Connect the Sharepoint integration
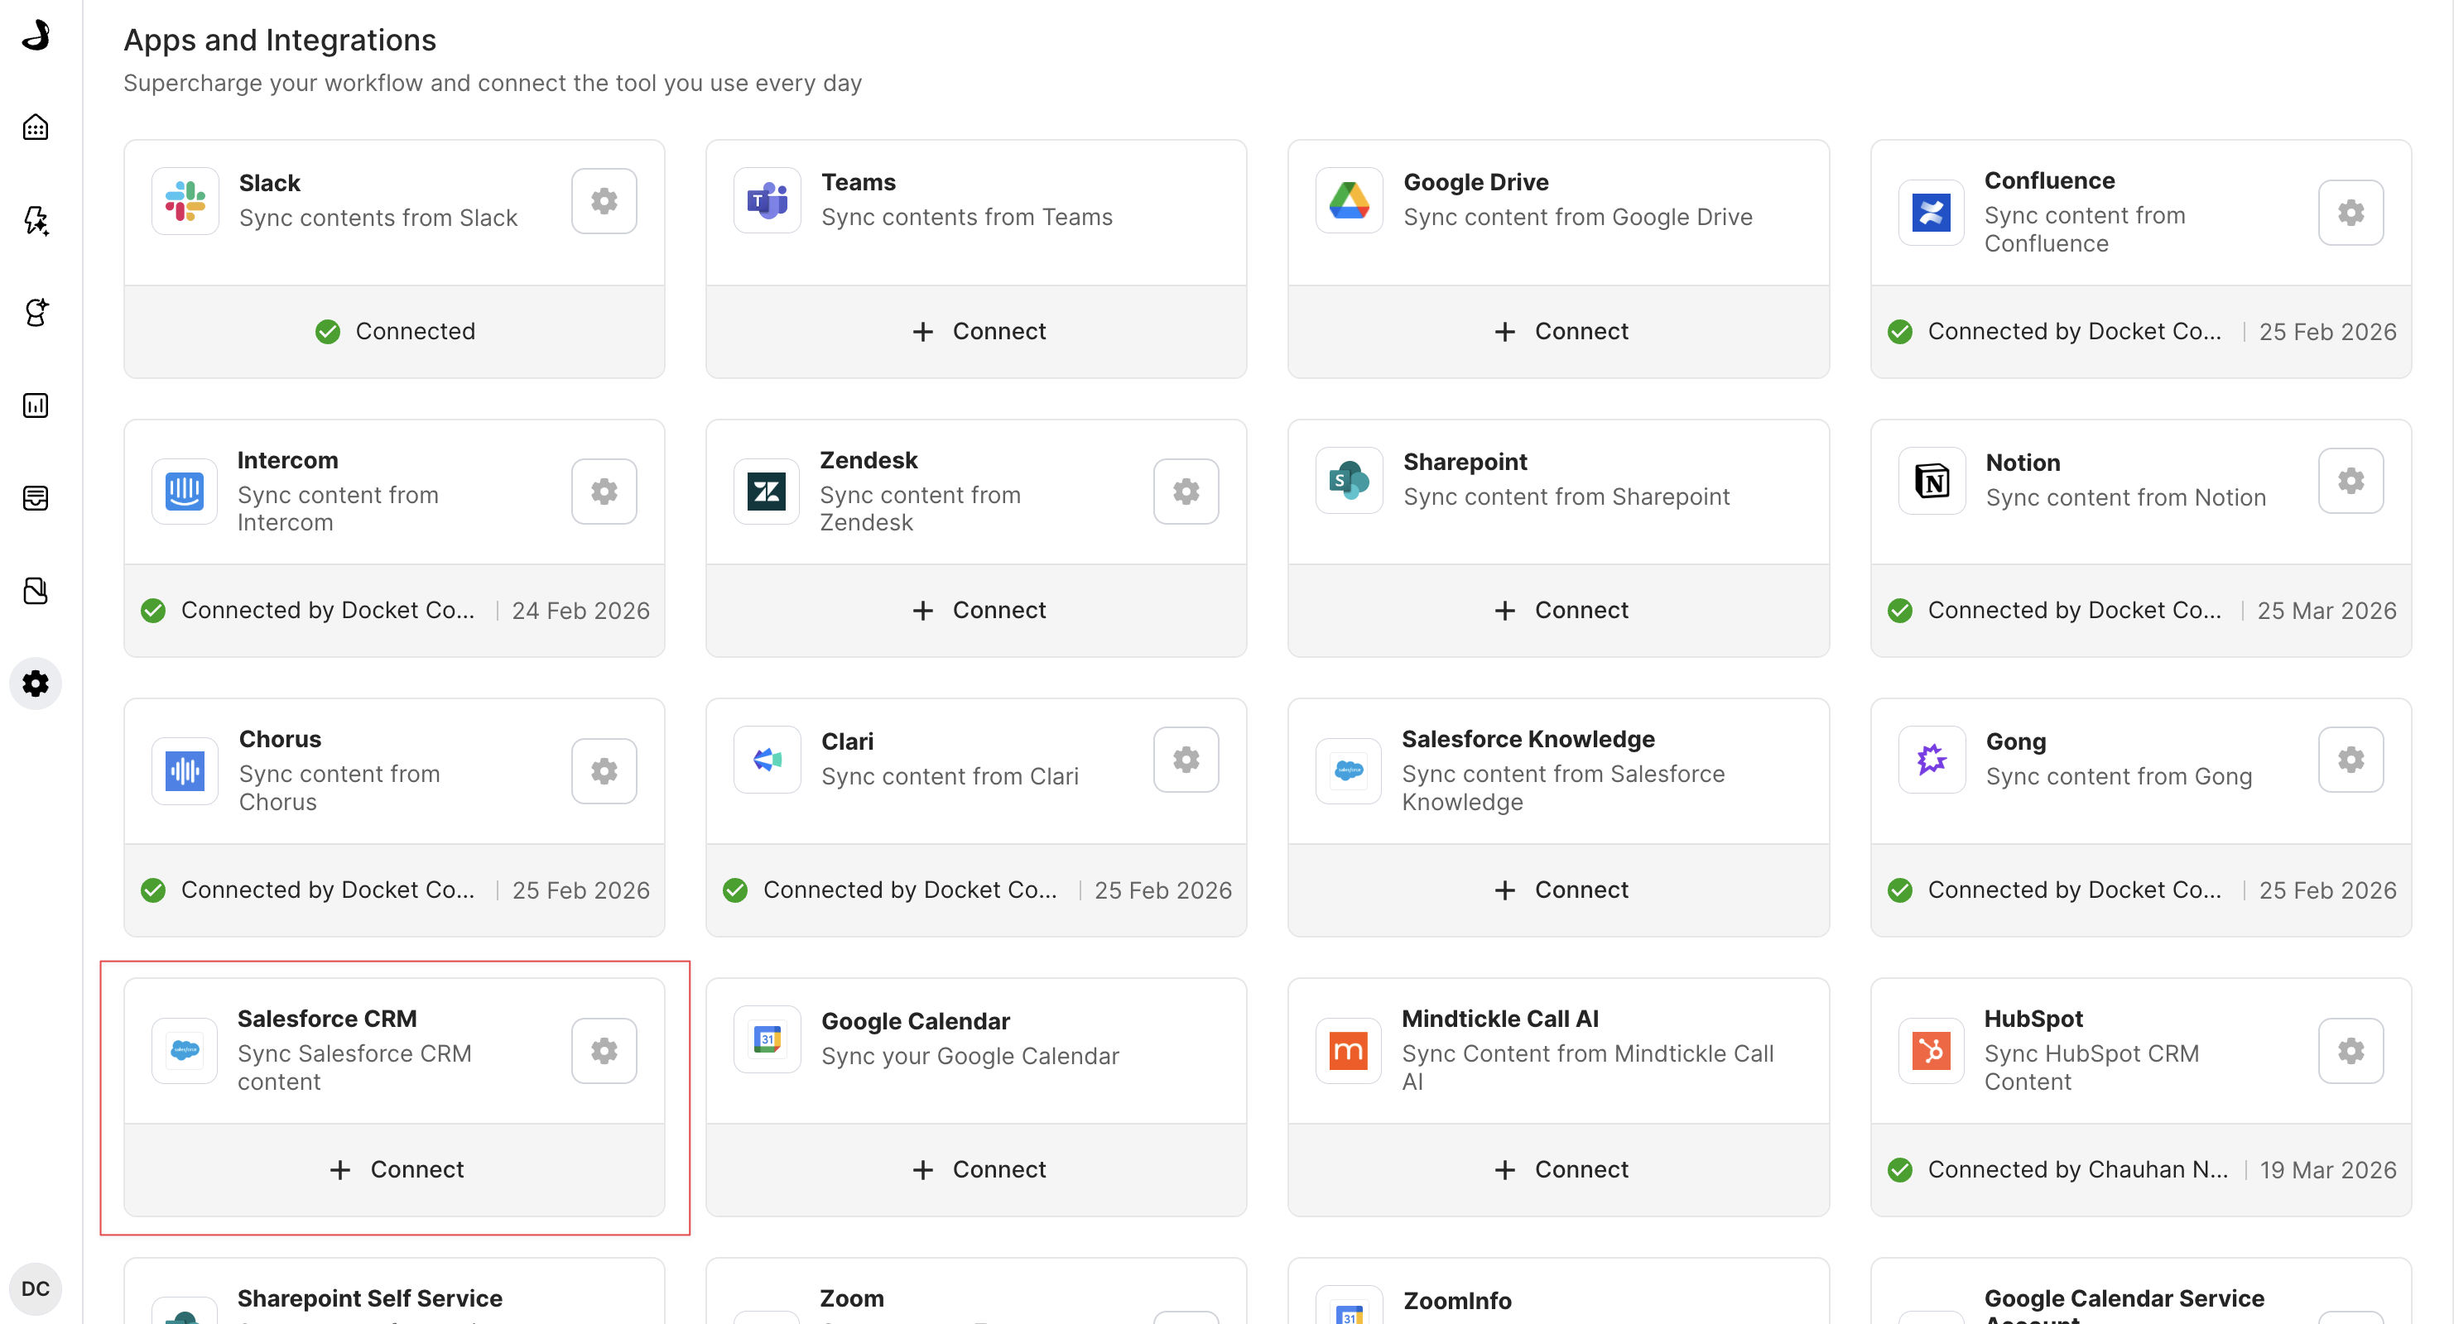This screenshot has height=1324, width=2454. [1558, 610]
